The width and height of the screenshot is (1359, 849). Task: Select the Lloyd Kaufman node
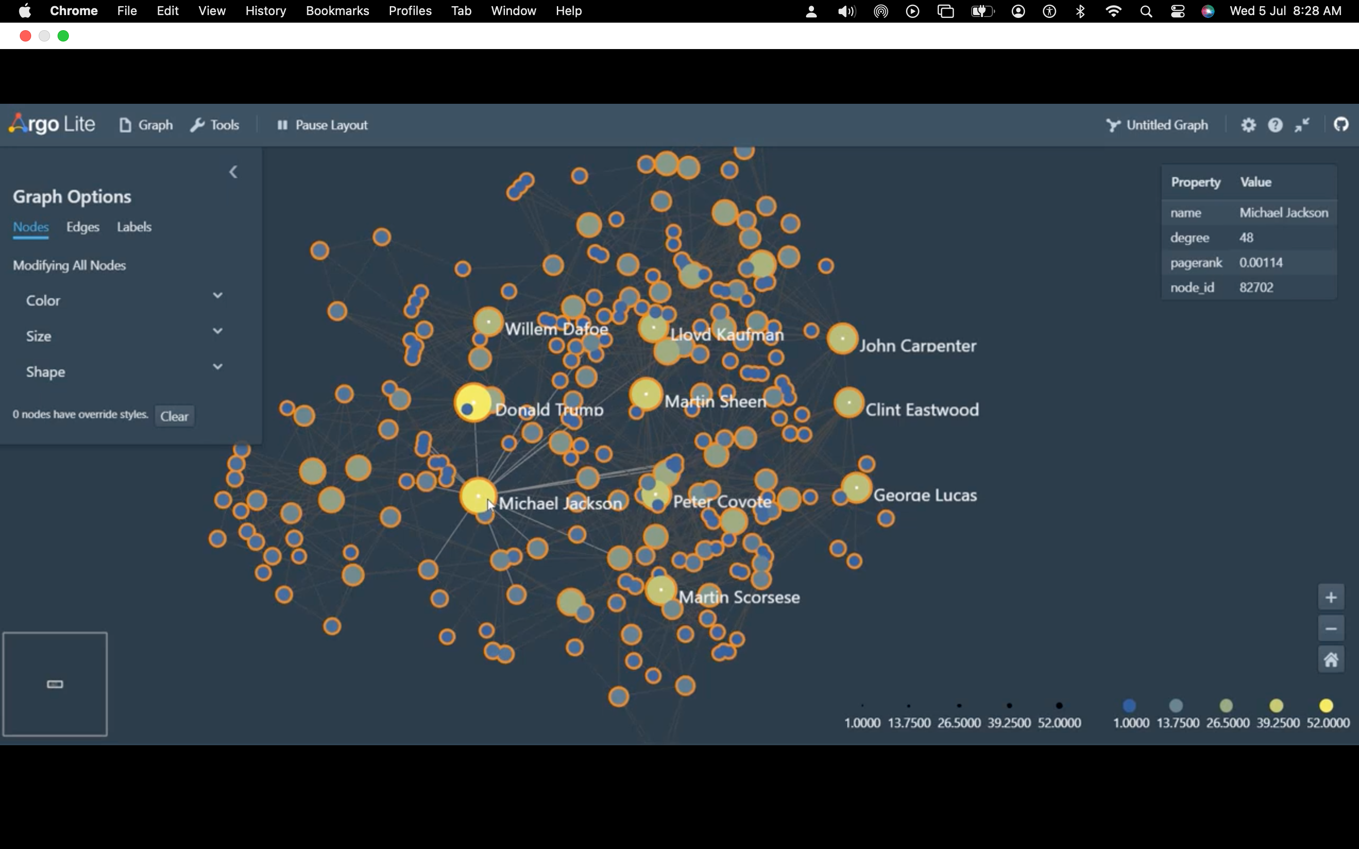tap(653, 327)
